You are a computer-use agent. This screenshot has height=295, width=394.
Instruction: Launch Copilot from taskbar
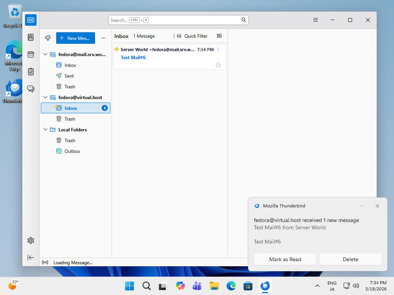click(x=180, y=286)
